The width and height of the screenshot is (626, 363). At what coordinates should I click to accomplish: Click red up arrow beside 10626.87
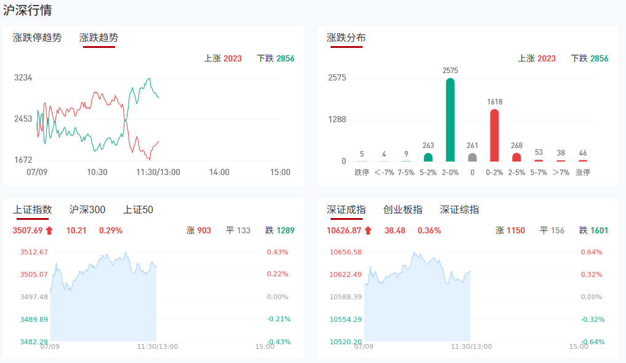point(368,231)
